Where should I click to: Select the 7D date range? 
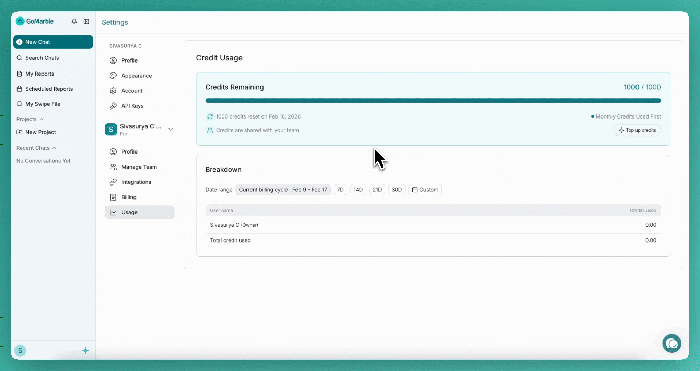pos(340,190)
